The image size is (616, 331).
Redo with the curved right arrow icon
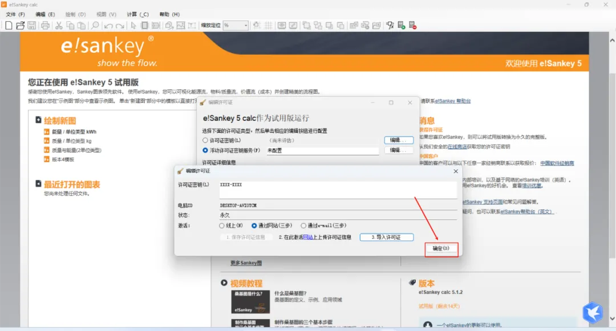tap(120, 26)
